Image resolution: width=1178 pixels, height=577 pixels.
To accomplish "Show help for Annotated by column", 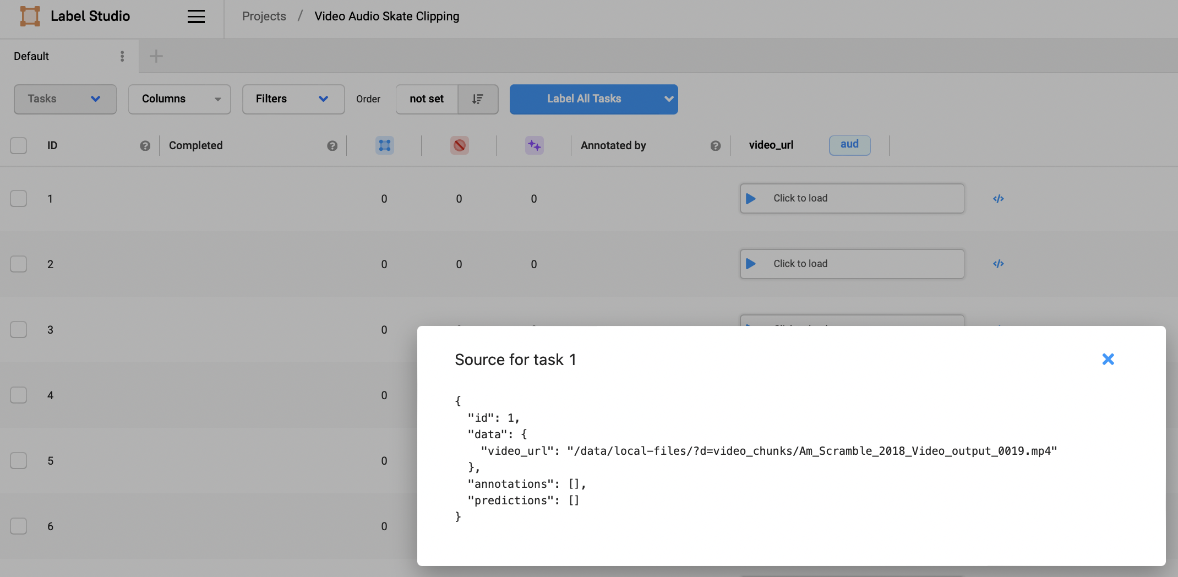I will [716, 146].
